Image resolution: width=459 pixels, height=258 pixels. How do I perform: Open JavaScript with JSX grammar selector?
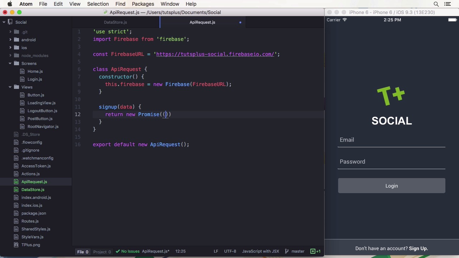tap(260, 251)
